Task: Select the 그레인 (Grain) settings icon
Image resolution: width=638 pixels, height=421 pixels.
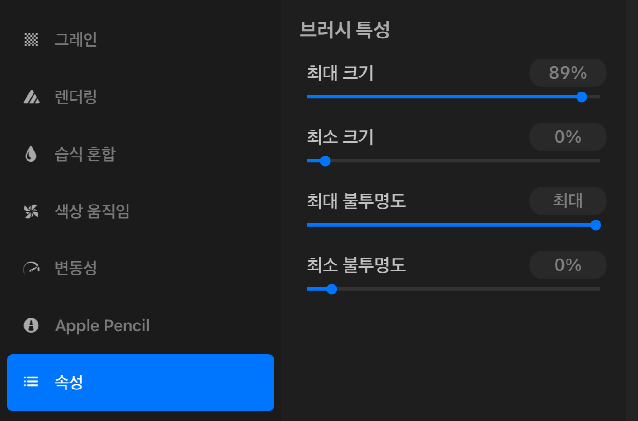Action: (x=31, y=40)
